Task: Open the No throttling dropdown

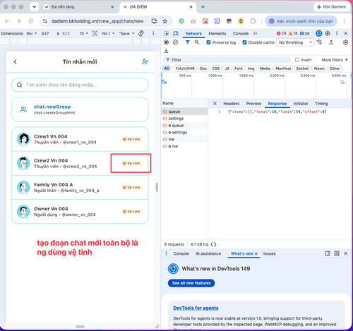Action: coord(295,42)
